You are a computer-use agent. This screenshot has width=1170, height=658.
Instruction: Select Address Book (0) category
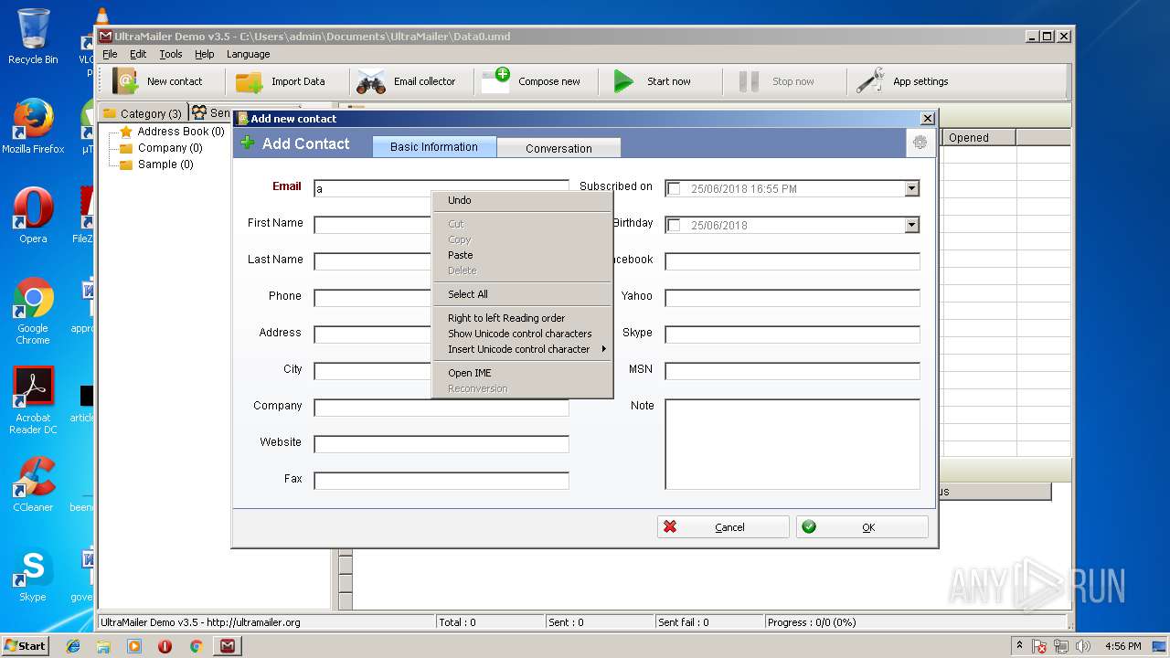(180, 132)
